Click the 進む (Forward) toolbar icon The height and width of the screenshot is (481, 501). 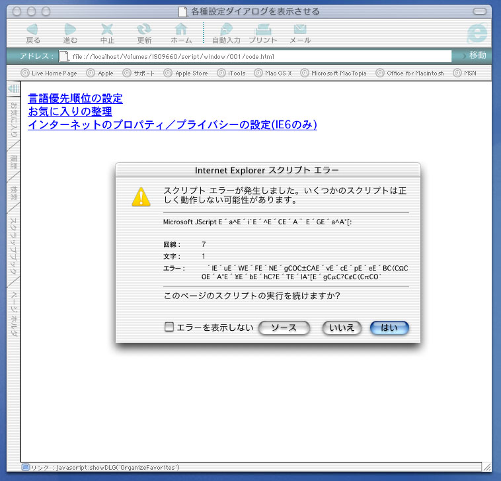coord(70,33)
